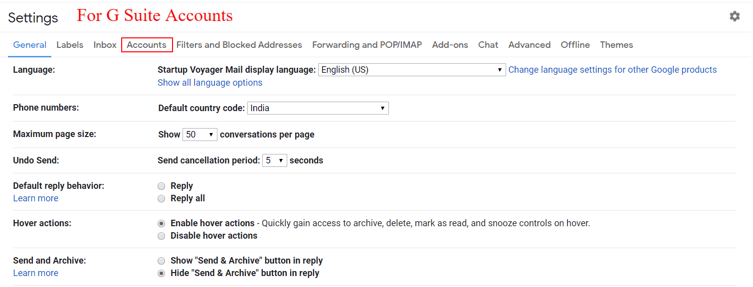Switch to the Accounts tab
Screen dimensions: 753x287
(147, 45)
